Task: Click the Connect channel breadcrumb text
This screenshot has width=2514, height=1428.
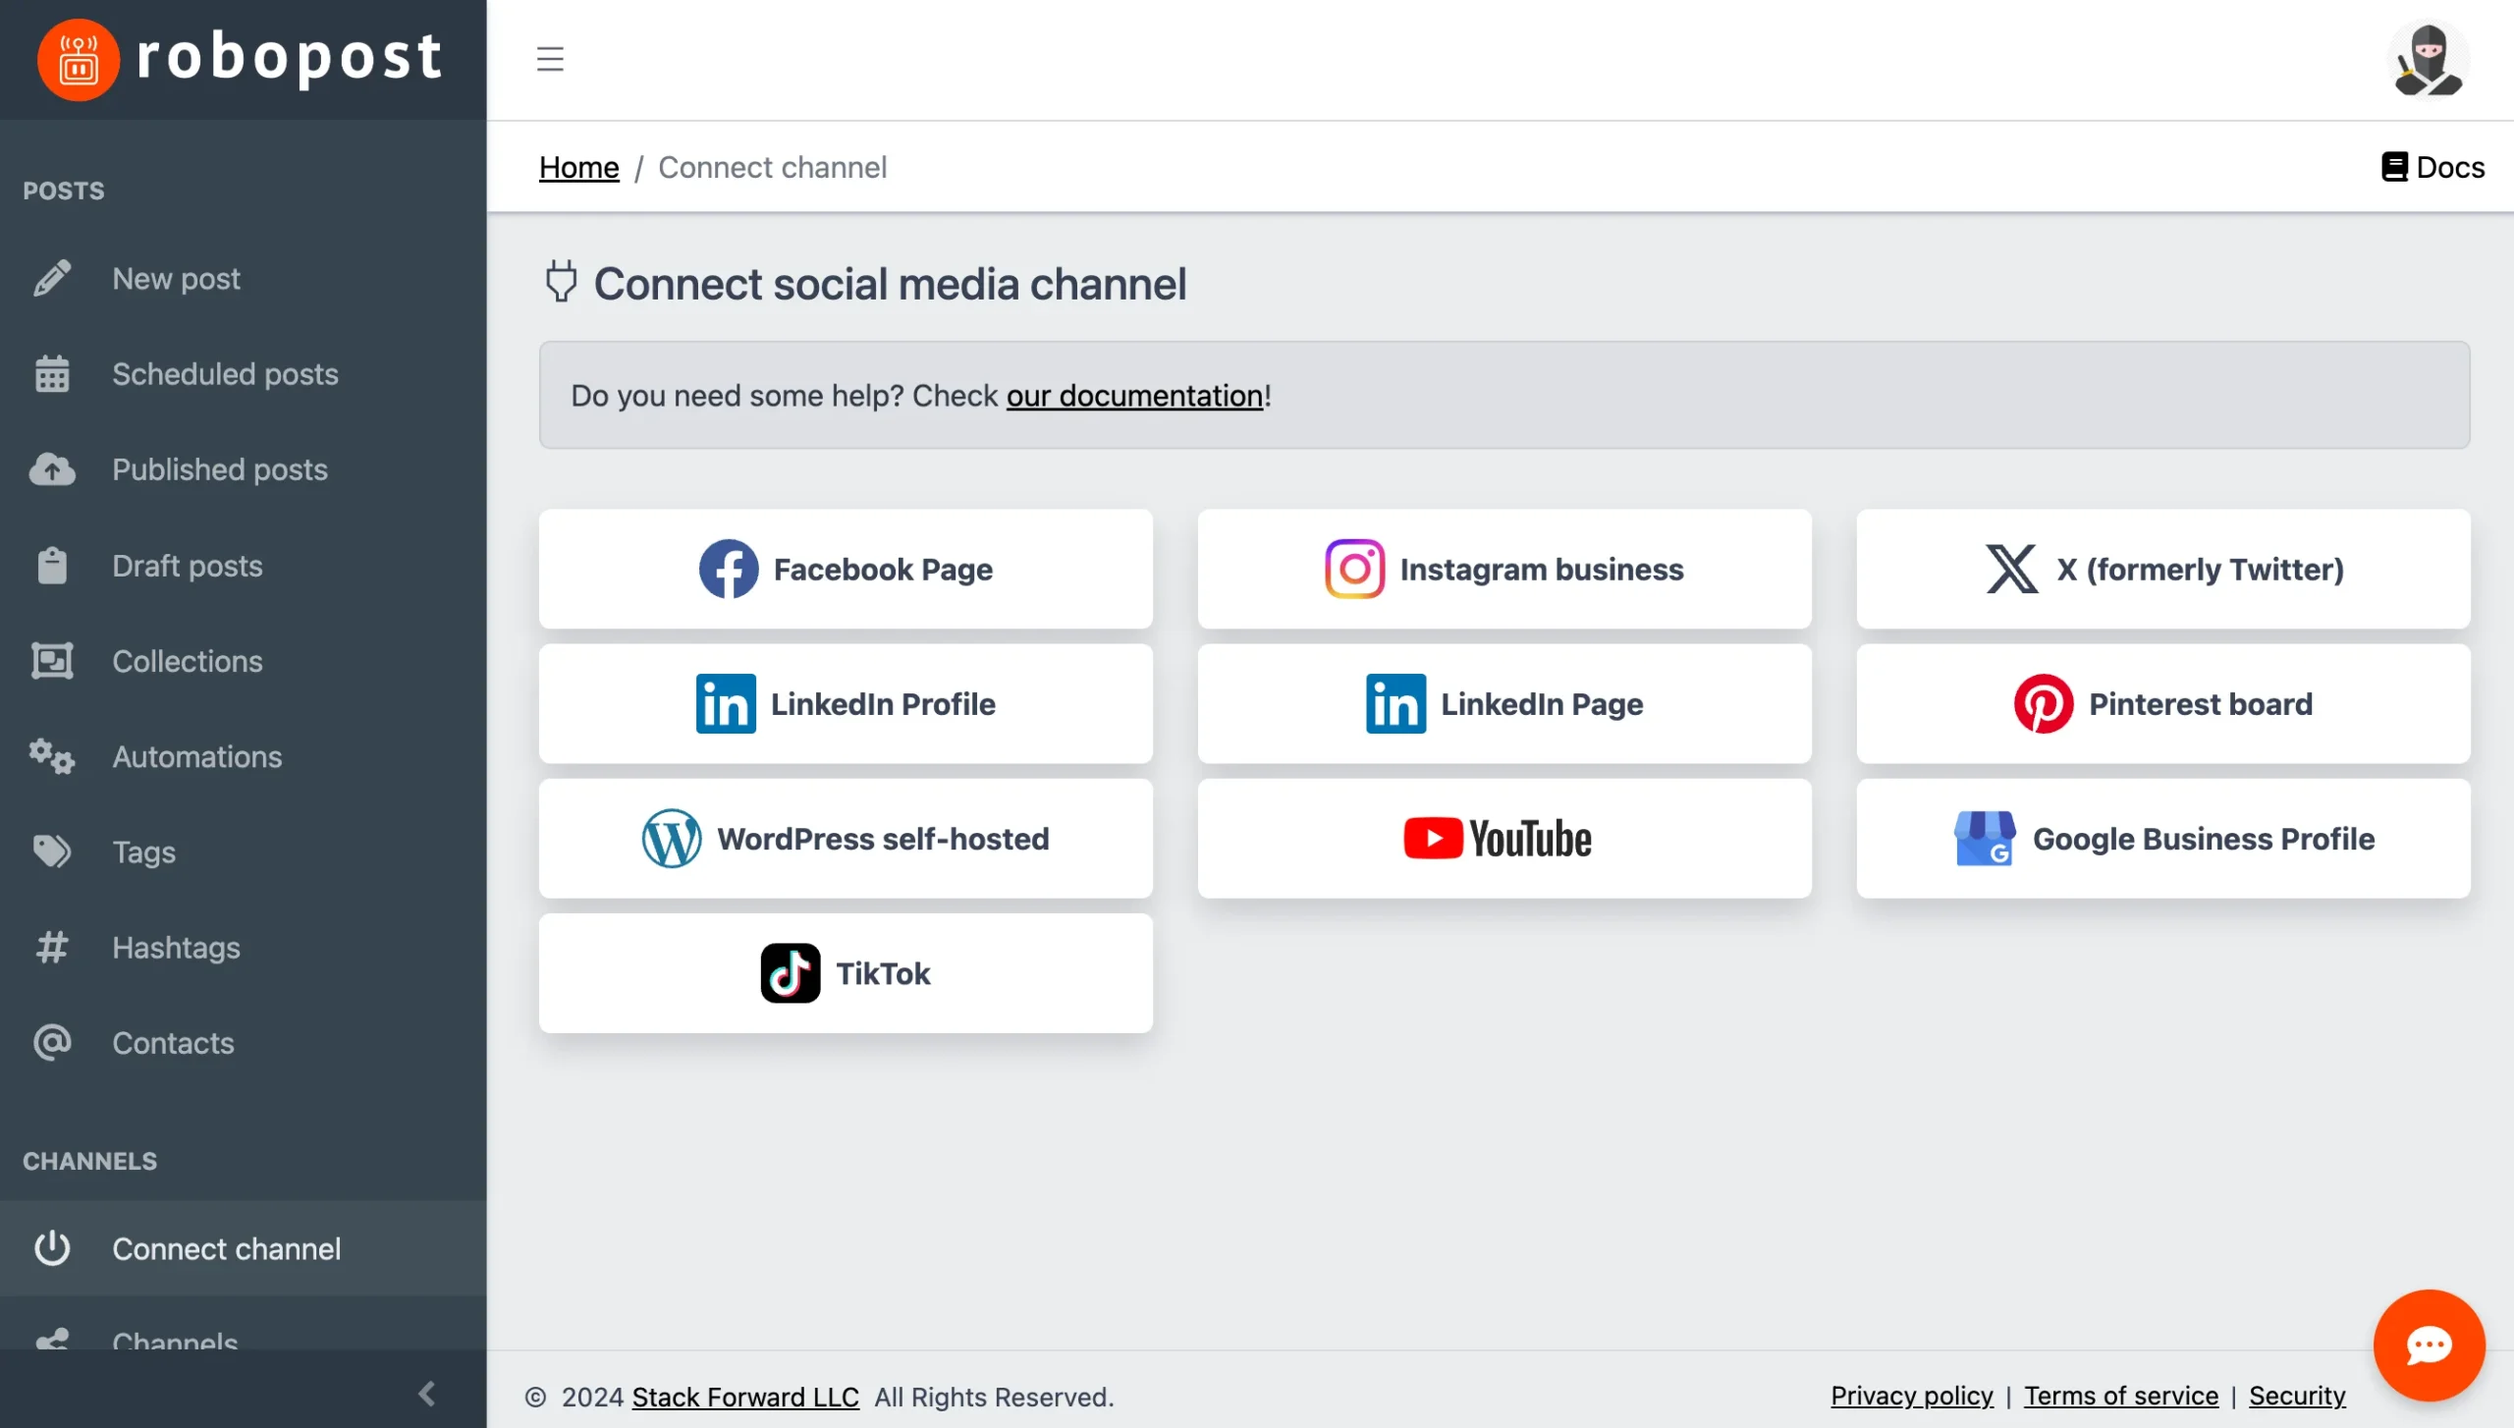Action: tap(773, 167)
